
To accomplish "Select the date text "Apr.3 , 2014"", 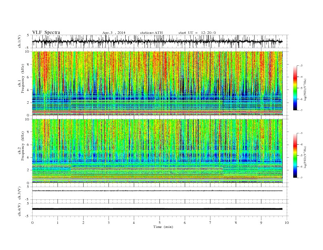I will click(x=114, y=33).
